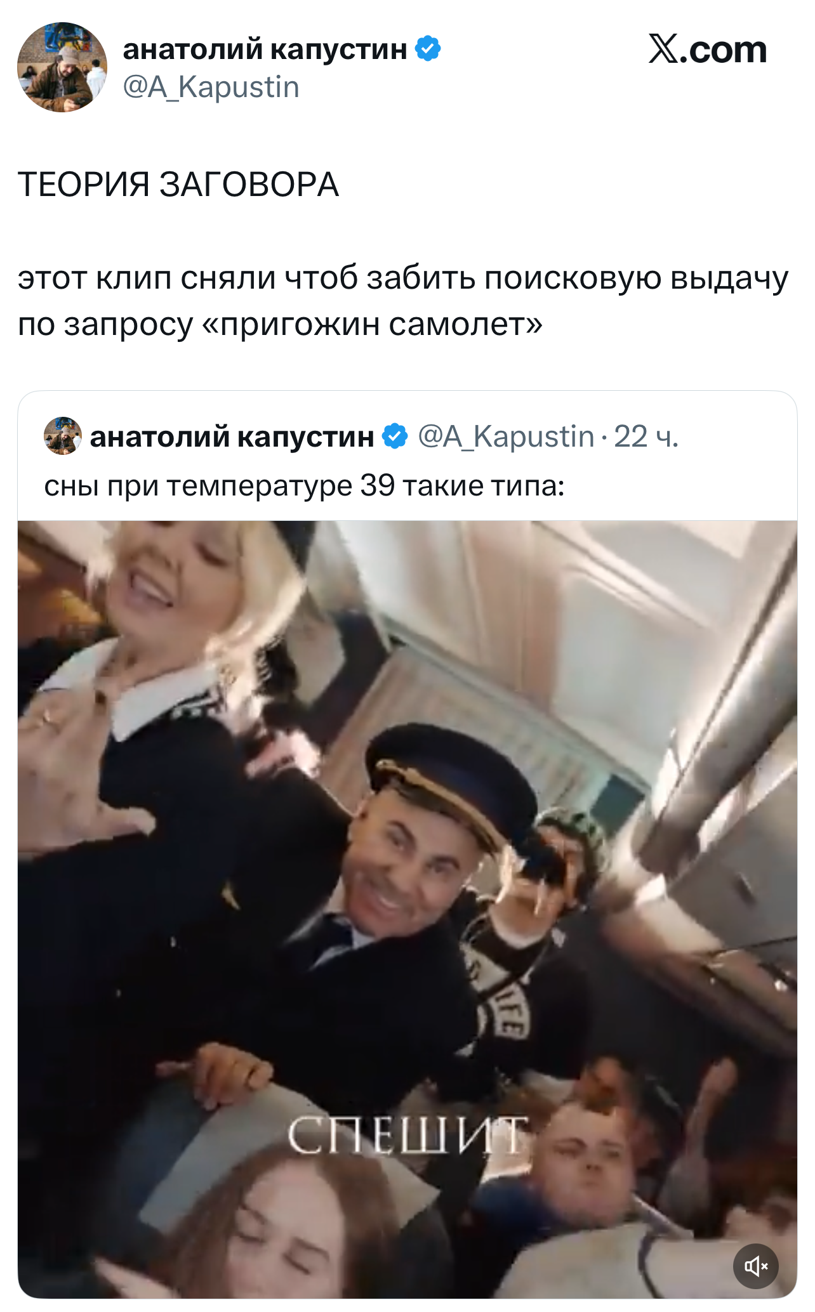Open the @A_Kapustin handle under the top name
815x1312 pixels.
(x=211, y=87)
